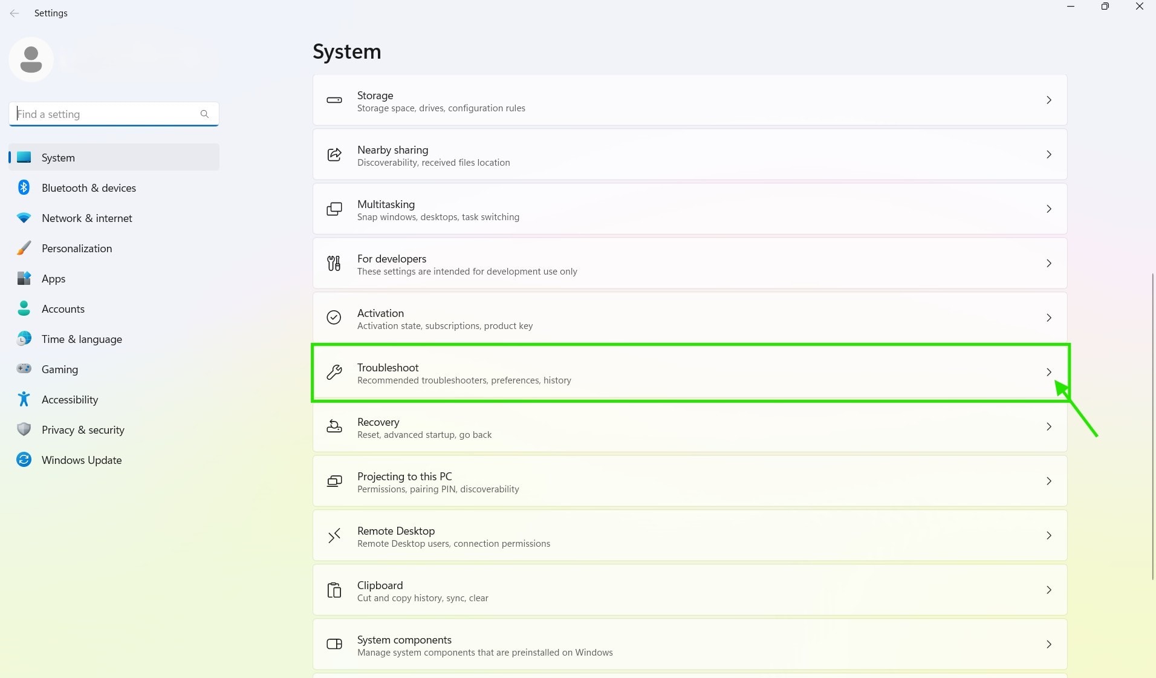Open Time & language label
1156x678 pixels.
(x=82, y=339)
